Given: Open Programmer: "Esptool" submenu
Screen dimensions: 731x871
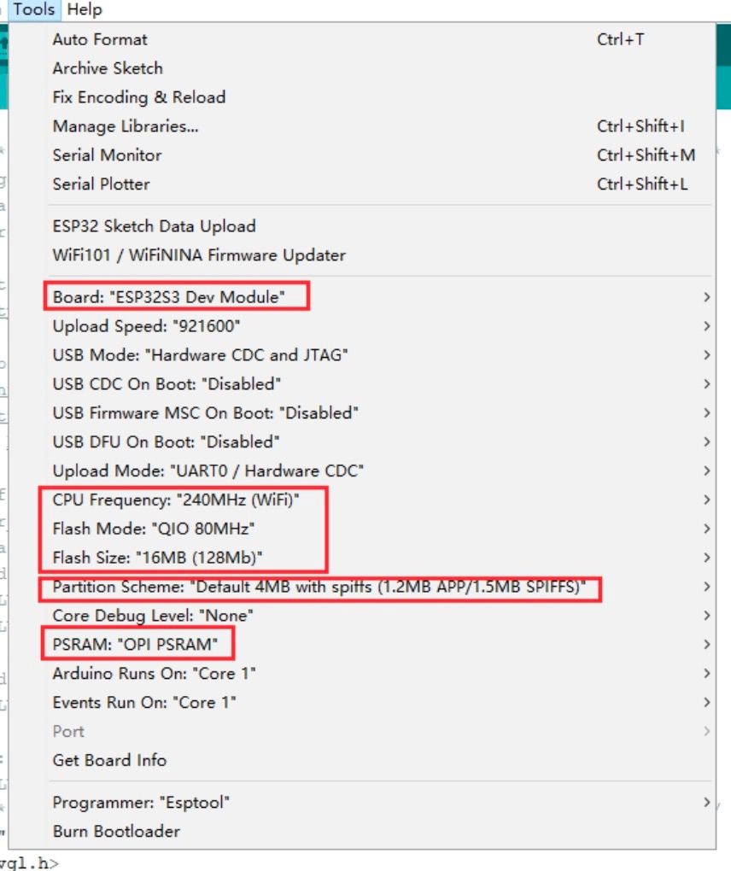Looking at the screenshot, I should tap(362, 802).
